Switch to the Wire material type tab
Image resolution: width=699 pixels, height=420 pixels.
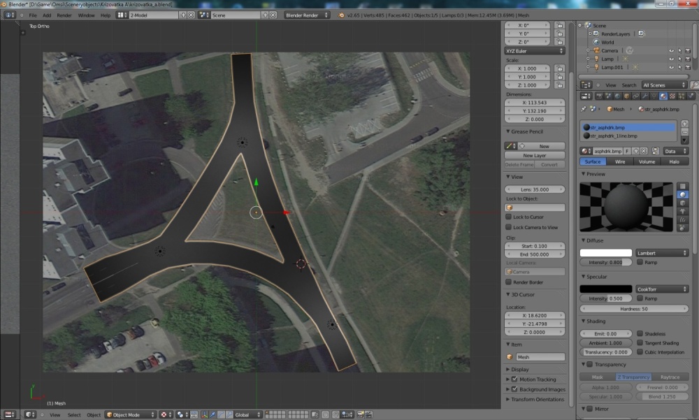[619, 161]
